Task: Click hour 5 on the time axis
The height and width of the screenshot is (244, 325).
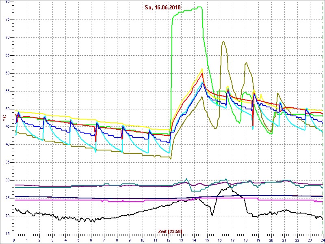Action: [78, 240]
